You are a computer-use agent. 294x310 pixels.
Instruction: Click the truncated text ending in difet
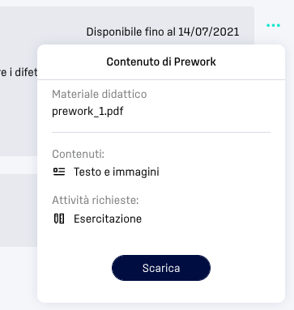(19, 72)
